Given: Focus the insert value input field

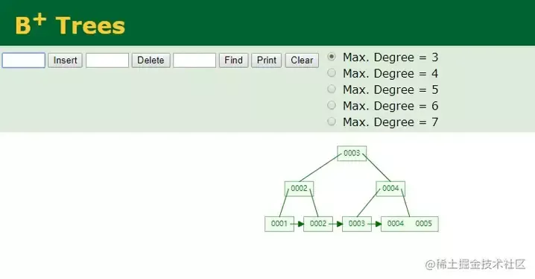Looking at the screenshot, I should (24, 60).
